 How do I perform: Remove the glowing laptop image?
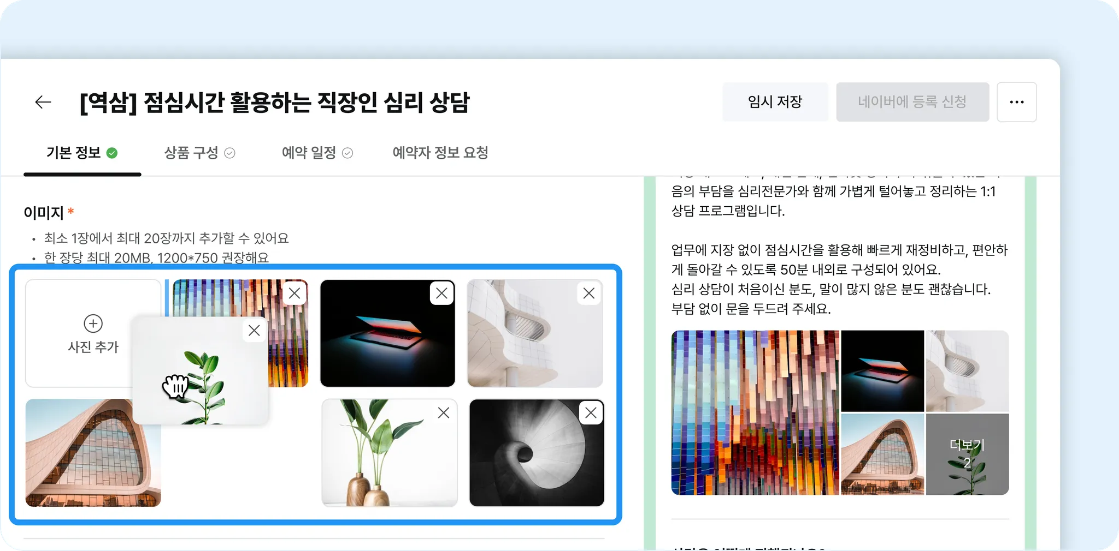click(x=441, y=293)
